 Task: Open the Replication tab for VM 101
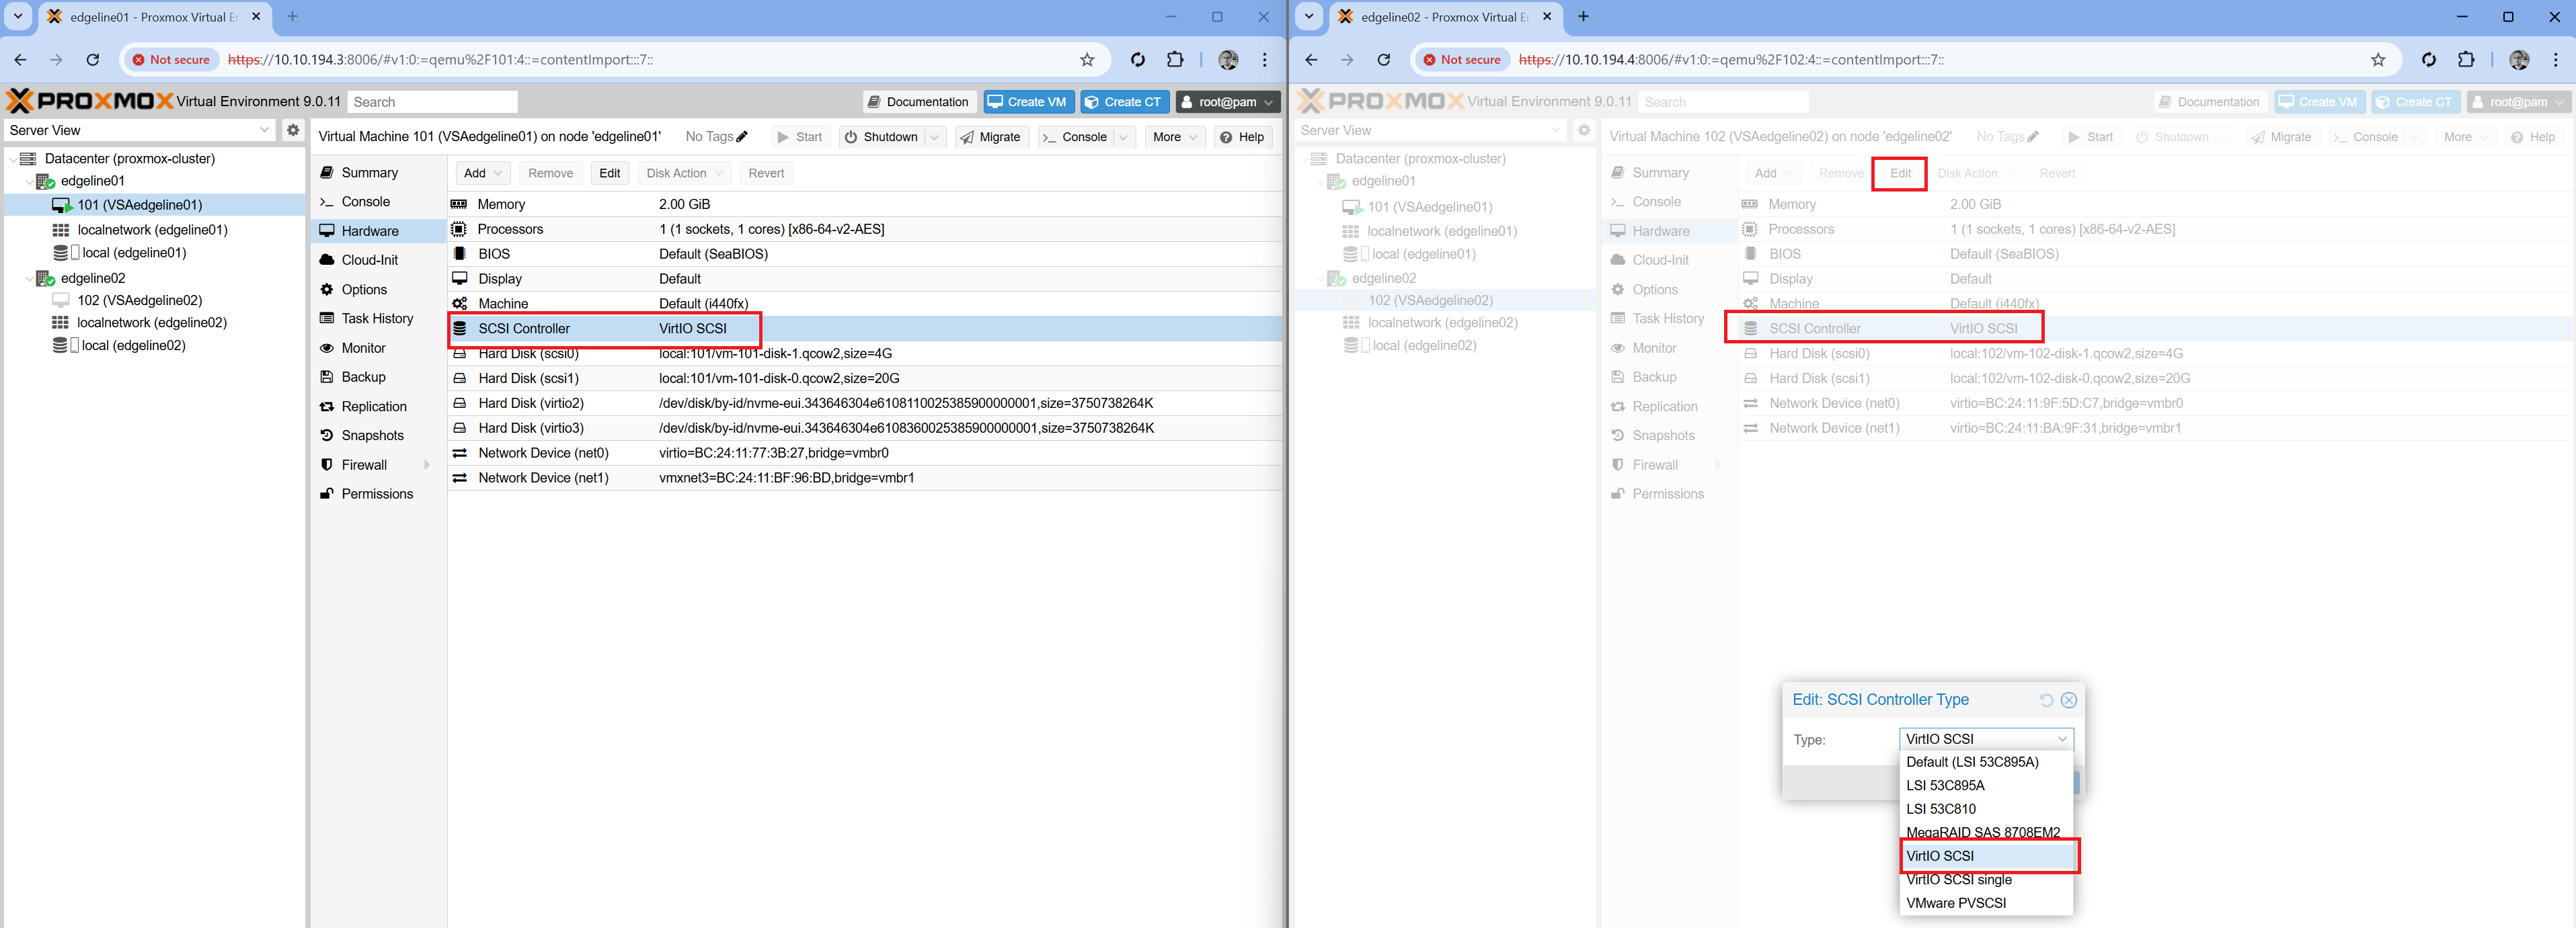[x=374, y=407]
